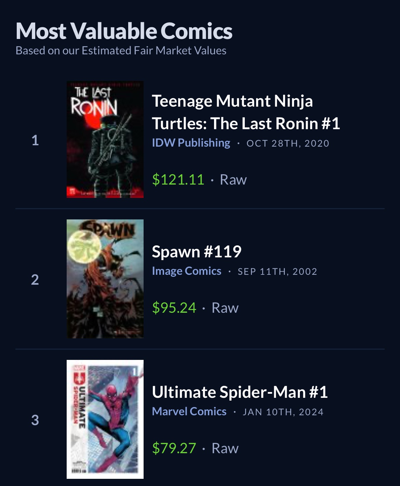Click the $121.11 price value
The image size is (400, 486).
(178, 180)
